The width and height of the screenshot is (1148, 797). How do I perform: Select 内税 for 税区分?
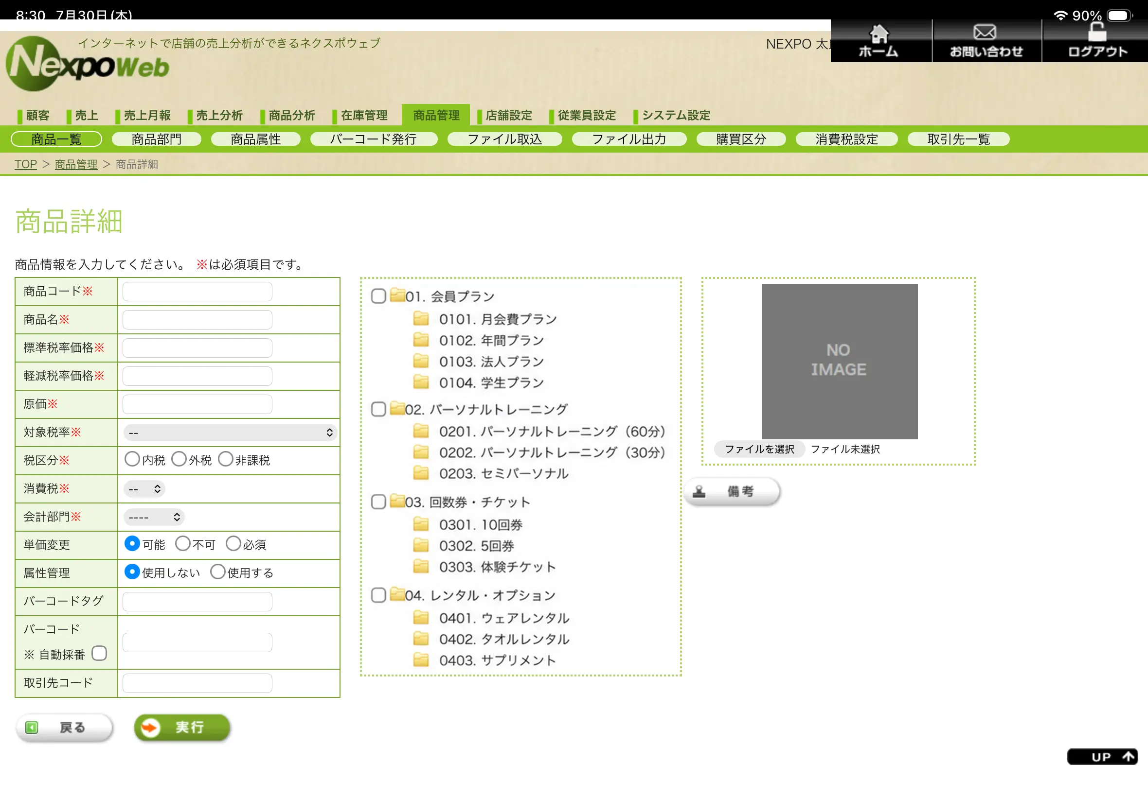(x=132, y=459)
